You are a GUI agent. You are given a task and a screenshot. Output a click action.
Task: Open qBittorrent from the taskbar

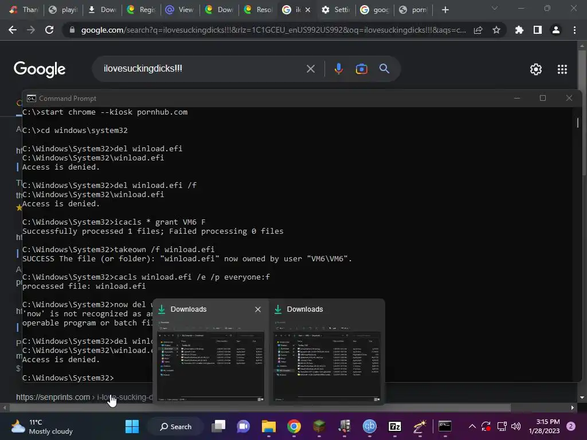pyautogui.click(x=370, y=426)
